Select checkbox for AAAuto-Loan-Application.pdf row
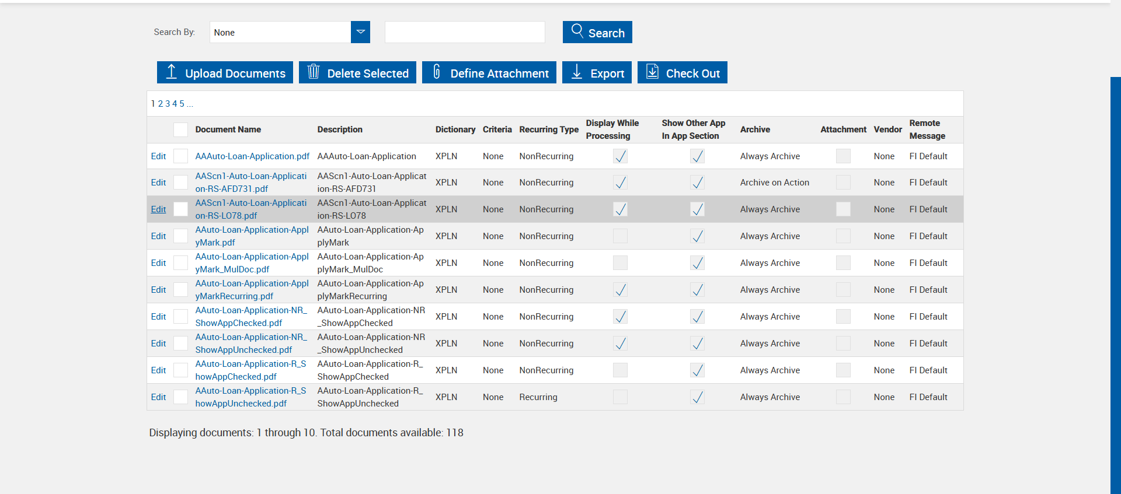Viewport: 1121px width, 494px height. point(181,156)
